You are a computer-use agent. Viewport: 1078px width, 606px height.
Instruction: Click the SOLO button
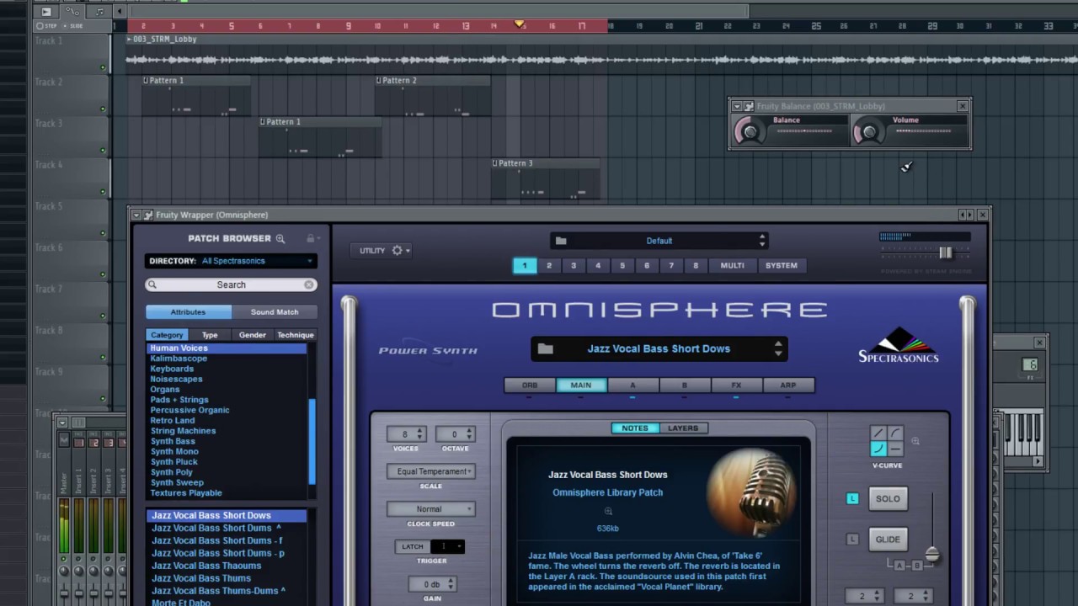888,499
